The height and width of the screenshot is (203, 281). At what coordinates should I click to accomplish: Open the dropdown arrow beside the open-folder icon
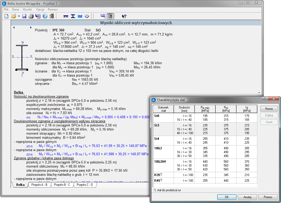click(19, 16)
